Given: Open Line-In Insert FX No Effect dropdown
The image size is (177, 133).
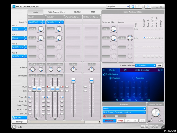Looking at the screenshot, I should (35, 22).
